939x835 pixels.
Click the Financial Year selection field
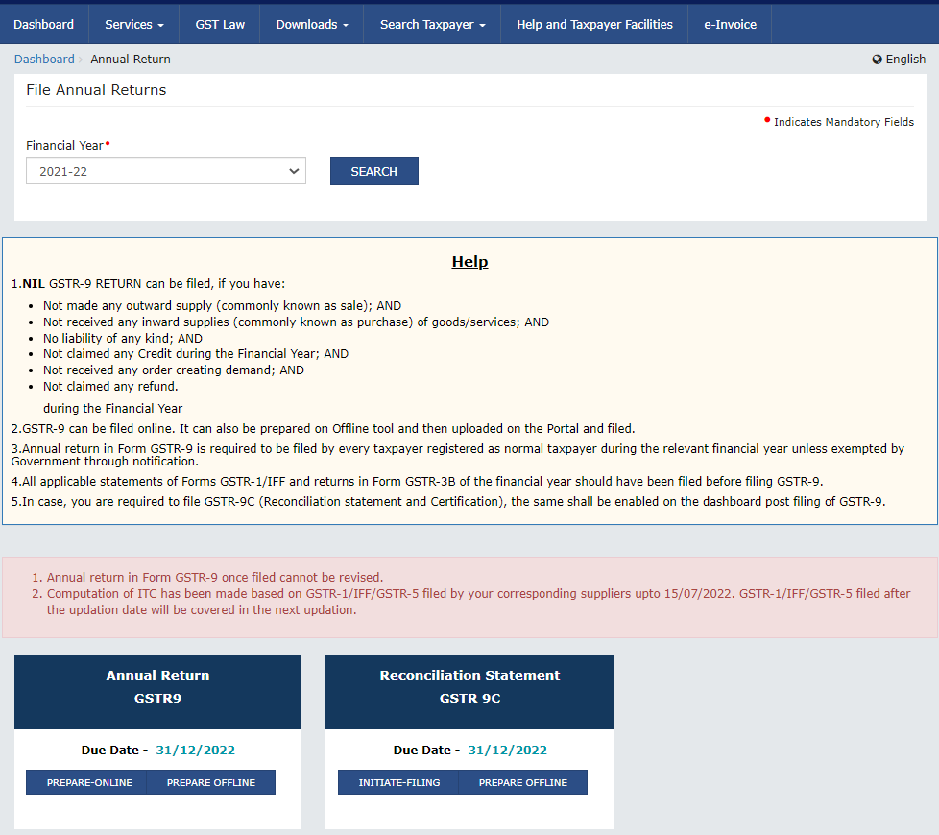click(x=165, y=171)
